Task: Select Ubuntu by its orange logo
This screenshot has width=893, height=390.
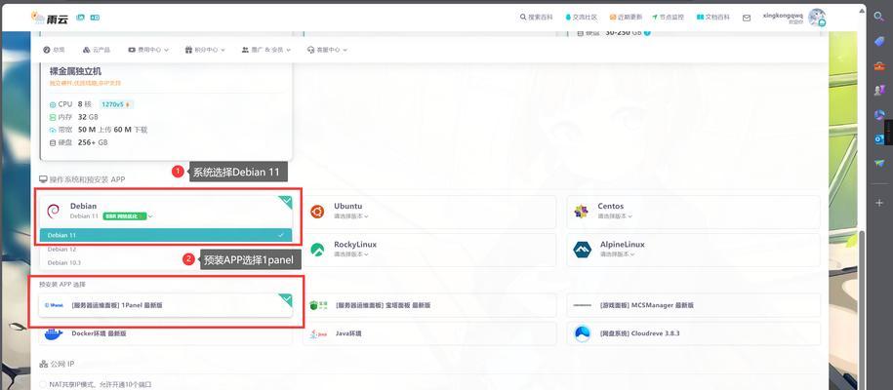Action: click(x=317, y=212)
